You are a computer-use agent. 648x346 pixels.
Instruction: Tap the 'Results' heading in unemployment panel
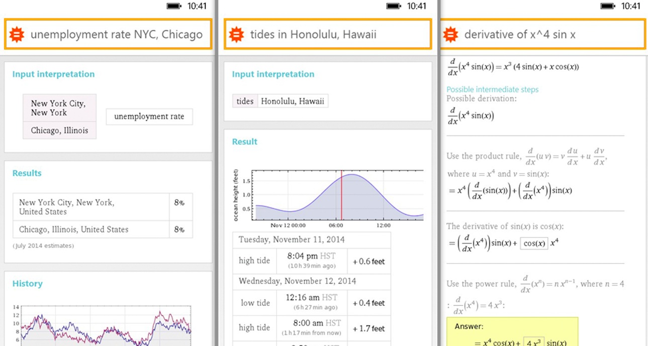(27, 173)
